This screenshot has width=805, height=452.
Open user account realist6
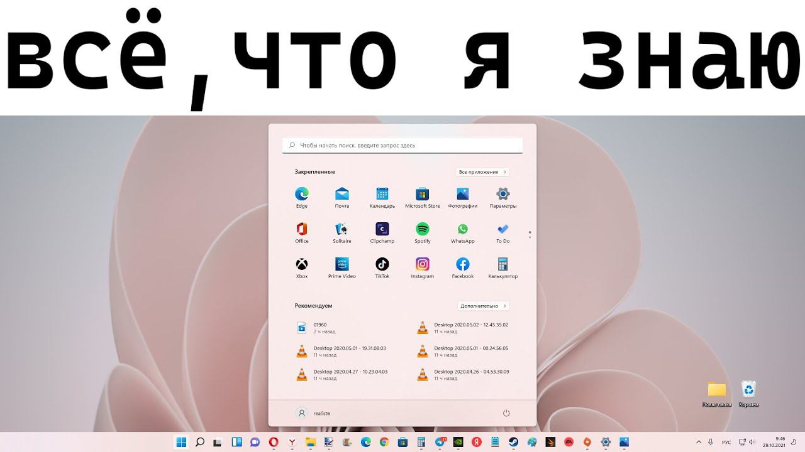tap(313, 413)
